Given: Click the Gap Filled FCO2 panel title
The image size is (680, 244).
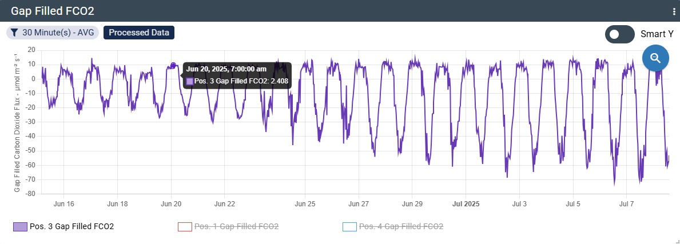Looking at the screenshot, I should [53, 11].
